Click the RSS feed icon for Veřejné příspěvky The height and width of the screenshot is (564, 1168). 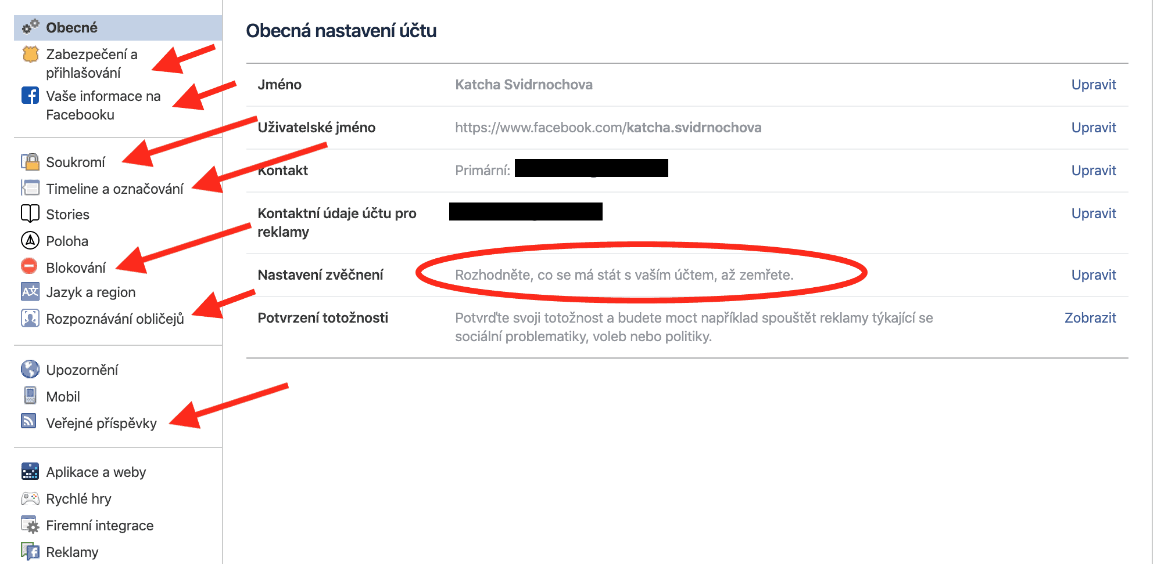click(29, 421)
